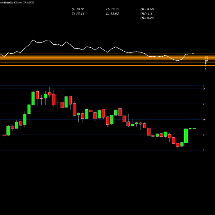Click the close price value 'C: 13.14'
215x215 pixels.
tap(78, 14)
